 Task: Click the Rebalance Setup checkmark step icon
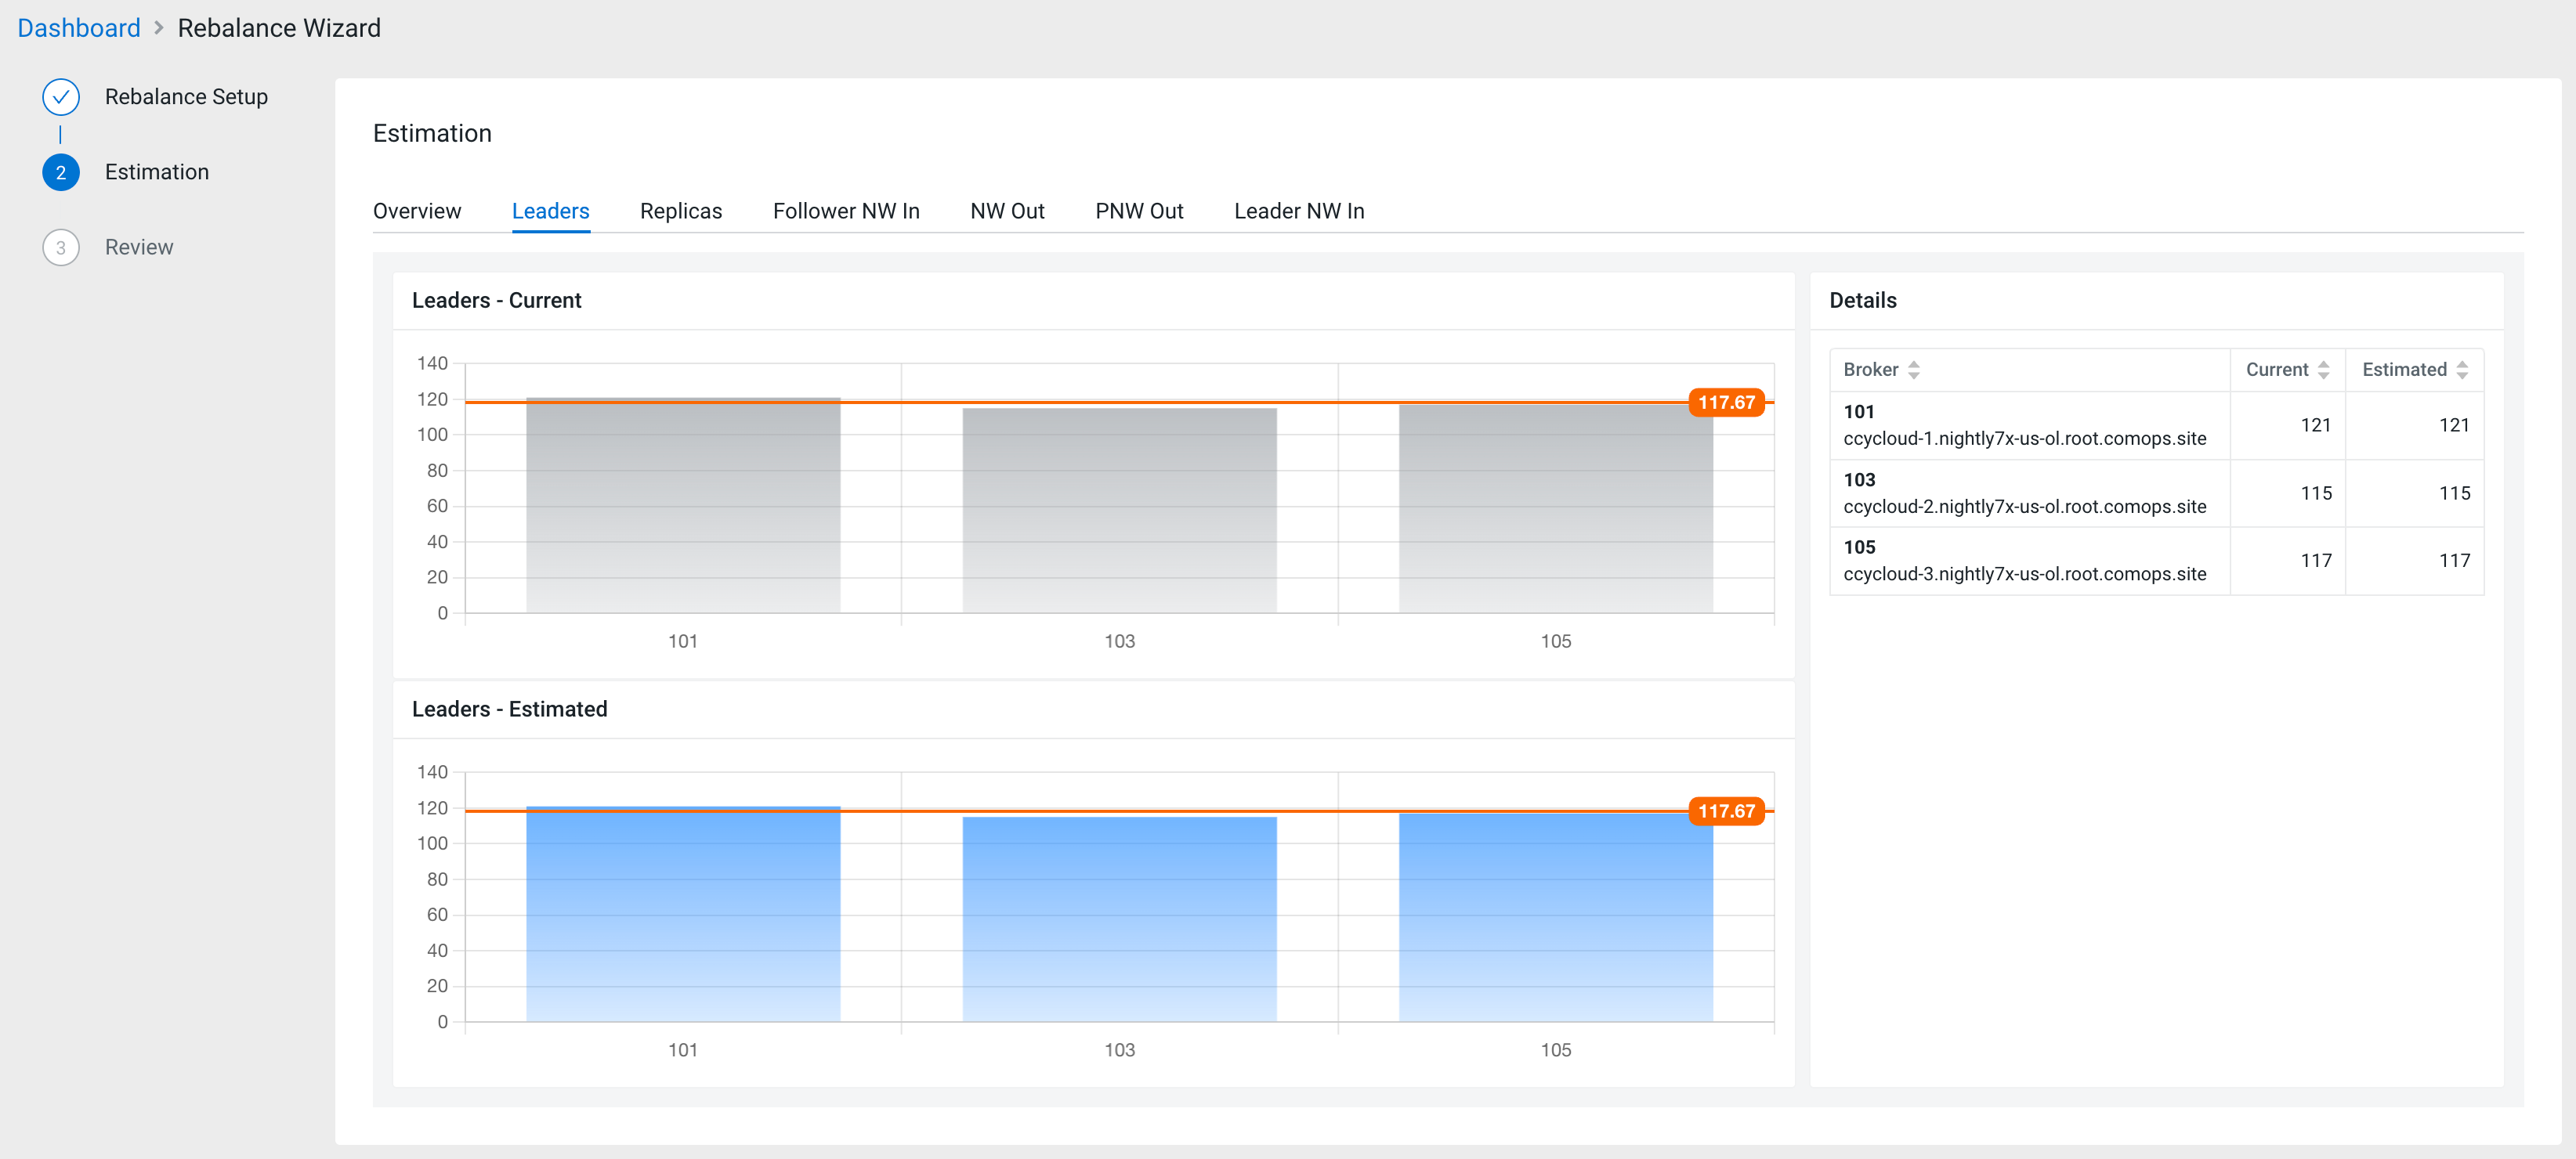61,97
